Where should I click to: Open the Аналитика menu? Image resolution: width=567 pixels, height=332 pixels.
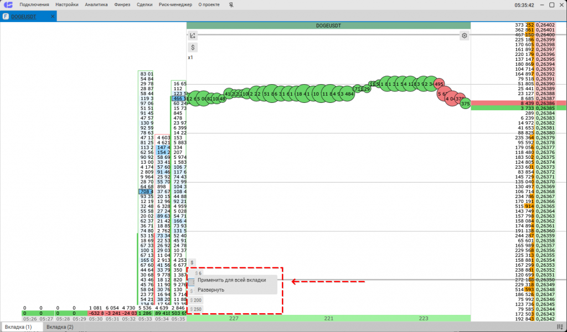point(96,5)
